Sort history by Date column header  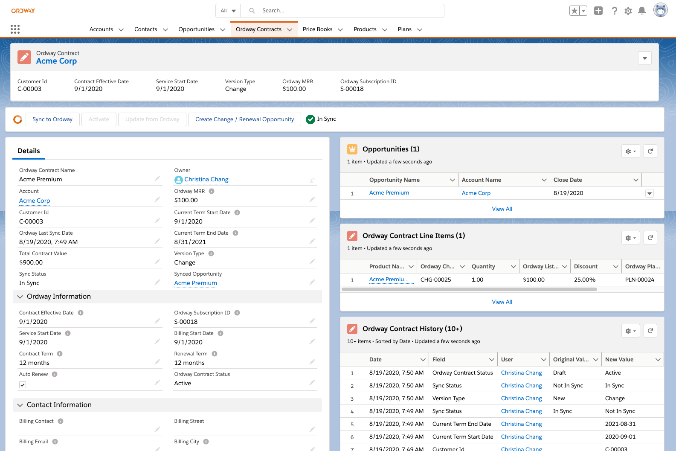click(x=375, y=360)
